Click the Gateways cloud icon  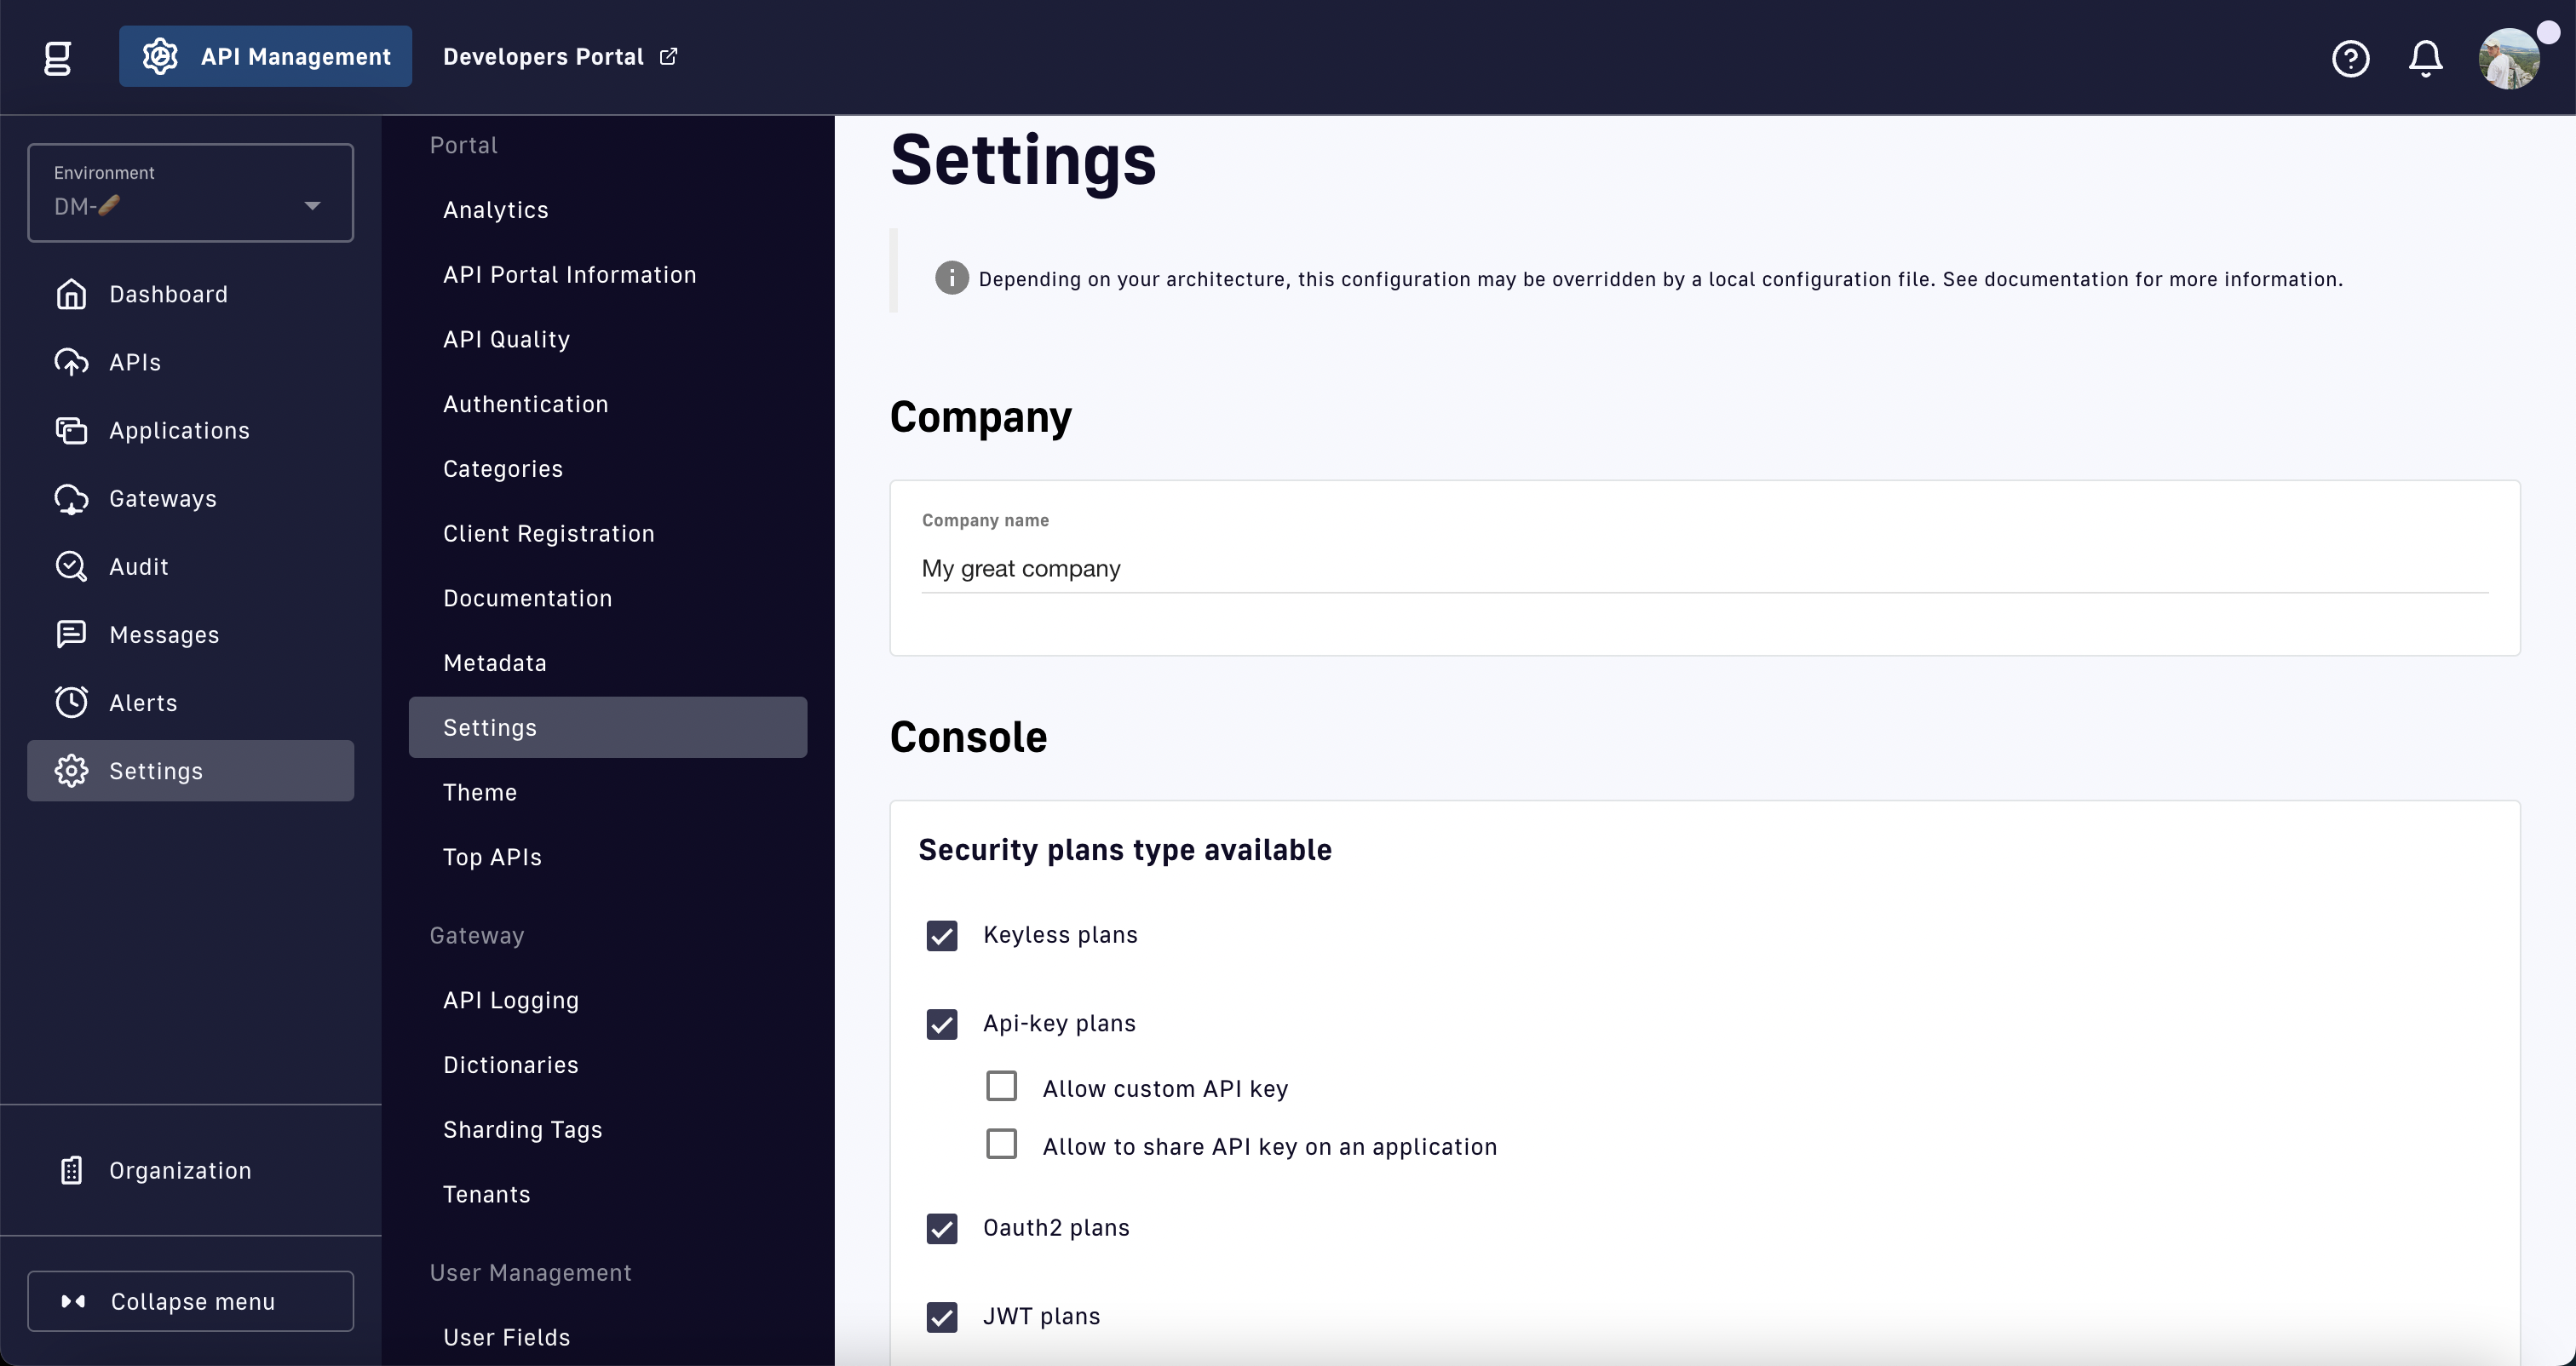coord(71,498)
